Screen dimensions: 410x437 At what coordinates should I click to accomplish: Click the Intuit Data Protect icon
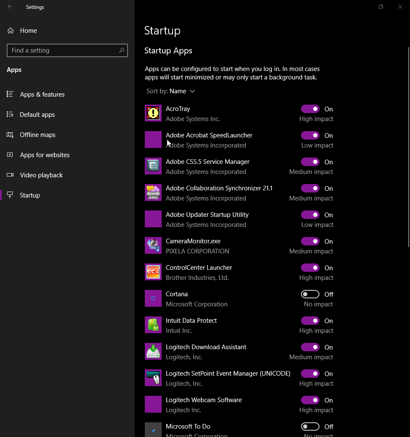(153, 325)
